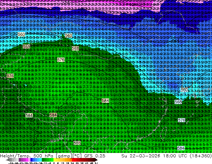Click the pale-blue 560 contour label
This screenshot has height=164, width=212.
click(184, 90)
